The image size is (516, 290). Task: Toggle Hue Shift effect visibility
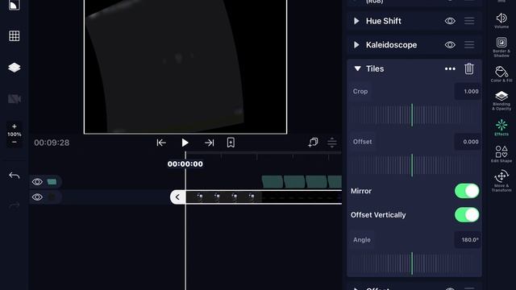[450, 21]
